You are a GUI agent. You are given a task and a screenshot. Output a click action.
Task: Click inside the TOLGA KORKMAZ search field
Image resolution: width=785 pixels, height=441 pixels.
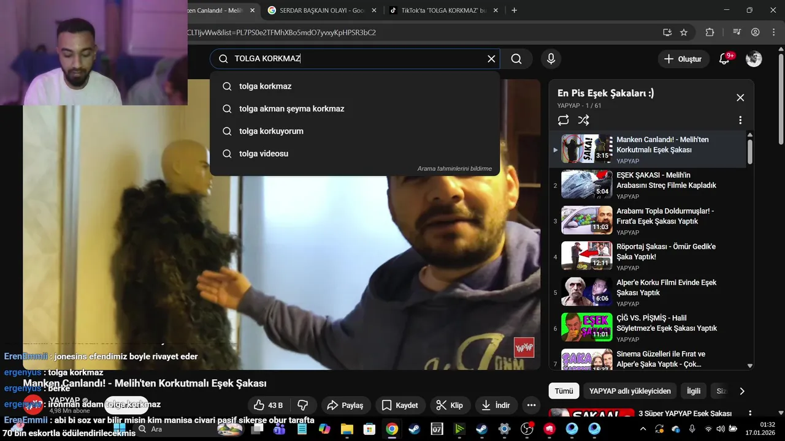[x=356, y=59]
